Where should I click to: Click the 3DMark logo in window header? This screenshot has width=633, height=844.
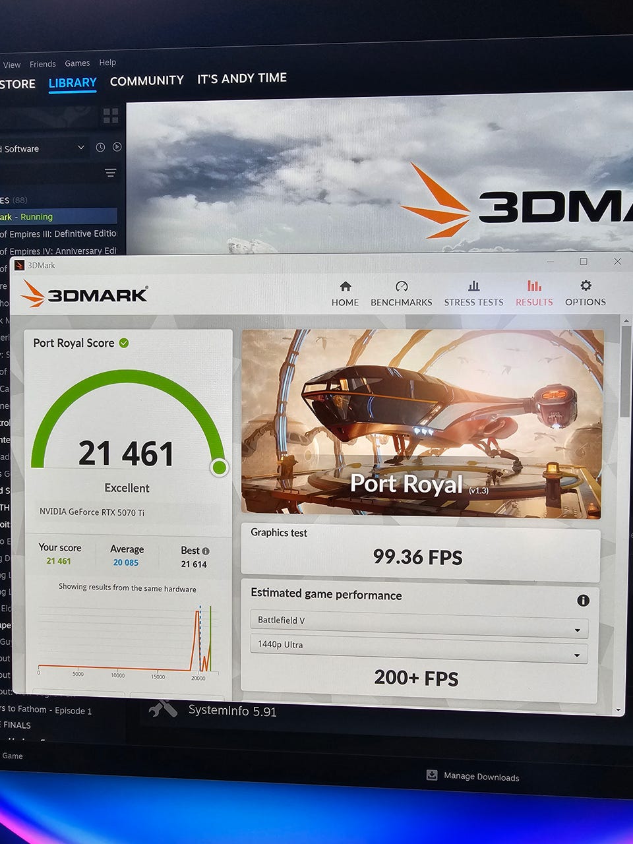coord(84,293)
